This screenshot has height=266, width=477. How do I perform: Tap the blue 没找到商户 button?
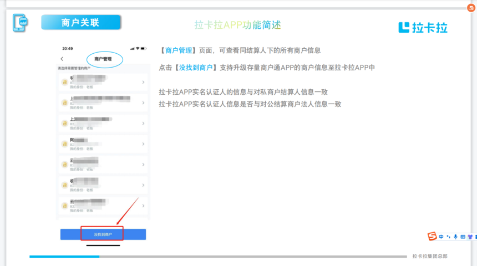click(x=103, y=234)
